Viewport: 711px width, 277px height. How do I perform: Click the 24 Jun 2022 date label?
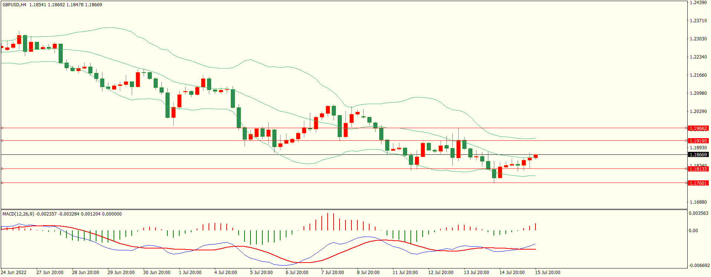pos(14,273)
